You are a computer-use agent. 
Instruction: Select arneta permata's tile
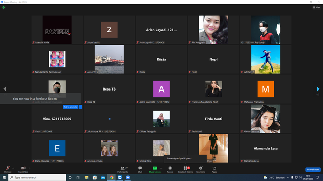click(109, 148)
